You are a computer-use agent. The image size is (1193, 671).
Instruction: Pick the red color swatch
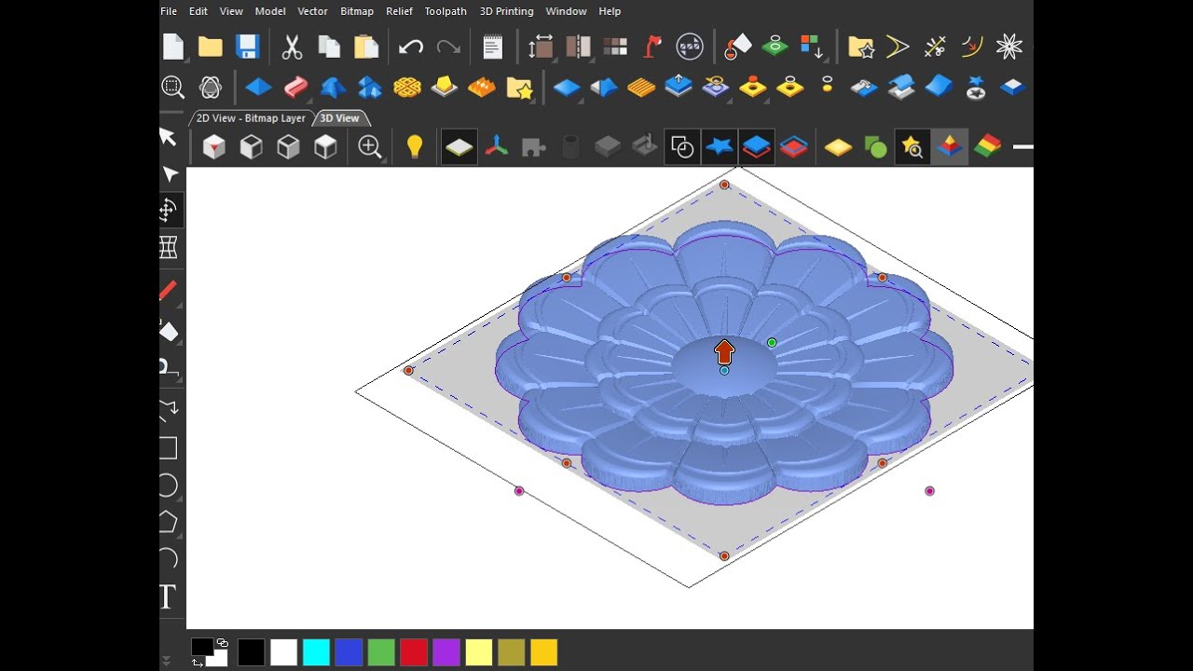(x=414, y=652)
